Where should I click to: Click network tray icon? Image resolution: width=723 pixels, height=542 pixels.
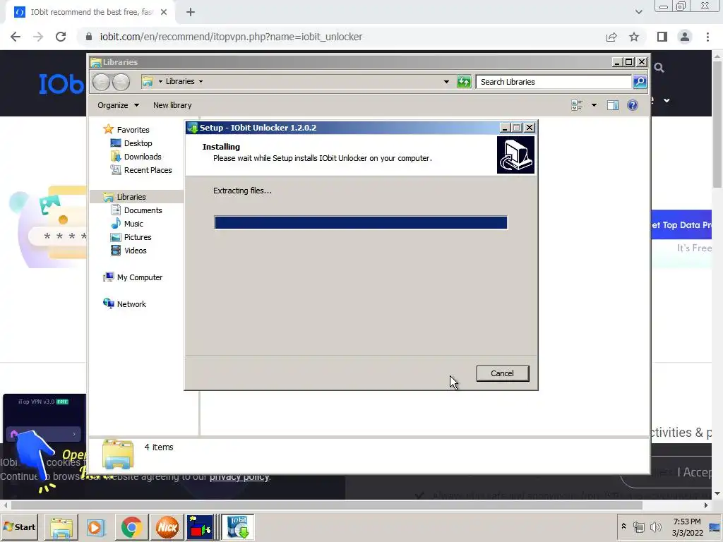pos(638,526)
